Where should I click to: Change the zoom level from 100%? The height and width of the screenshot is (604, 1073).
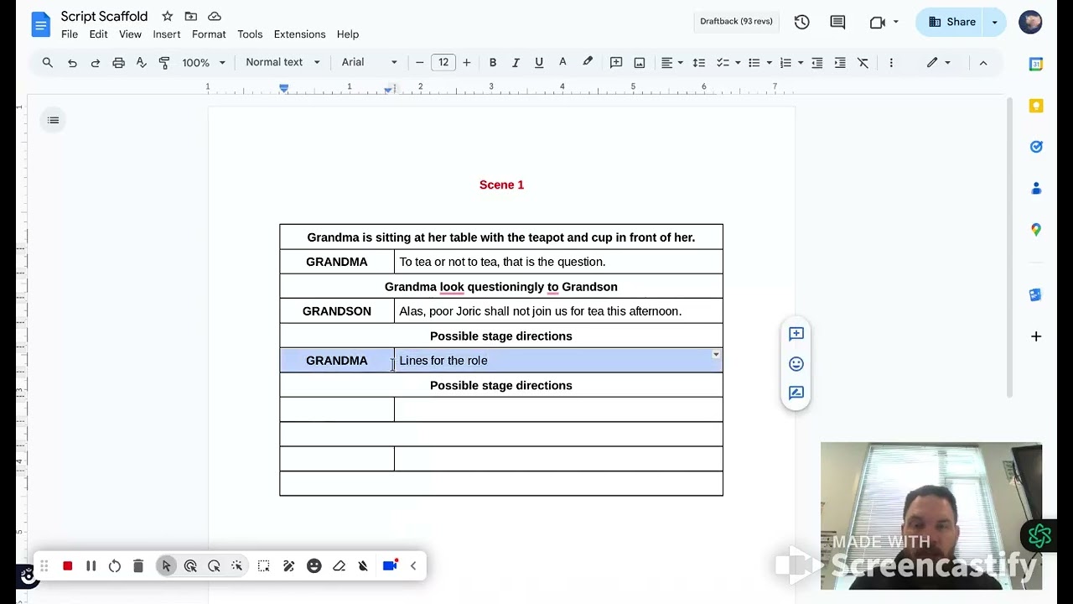(204, 63)
